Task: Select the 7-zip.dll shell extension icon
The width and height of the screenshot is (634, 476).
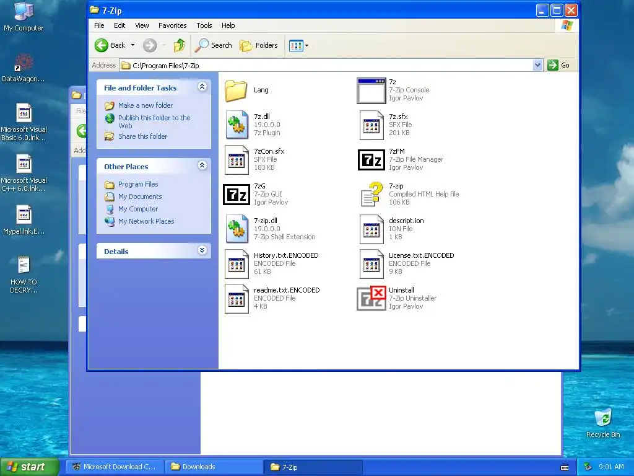Action: 237,229
